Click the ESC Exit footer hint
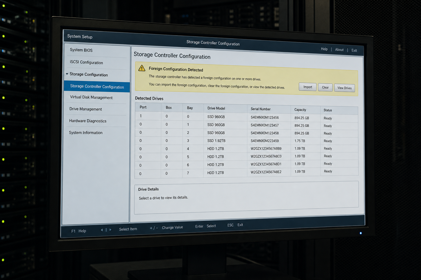Viewport: 421px width, 280px height. [235, 225]
